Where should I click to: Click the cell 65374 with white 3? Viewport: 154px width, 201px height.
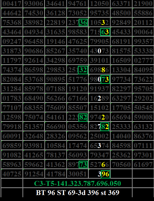click(99, 146)
